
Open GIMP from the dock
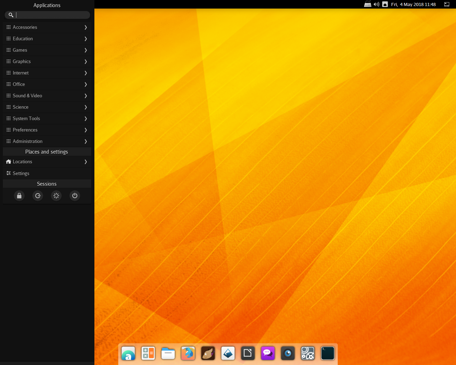click(208, 353)
